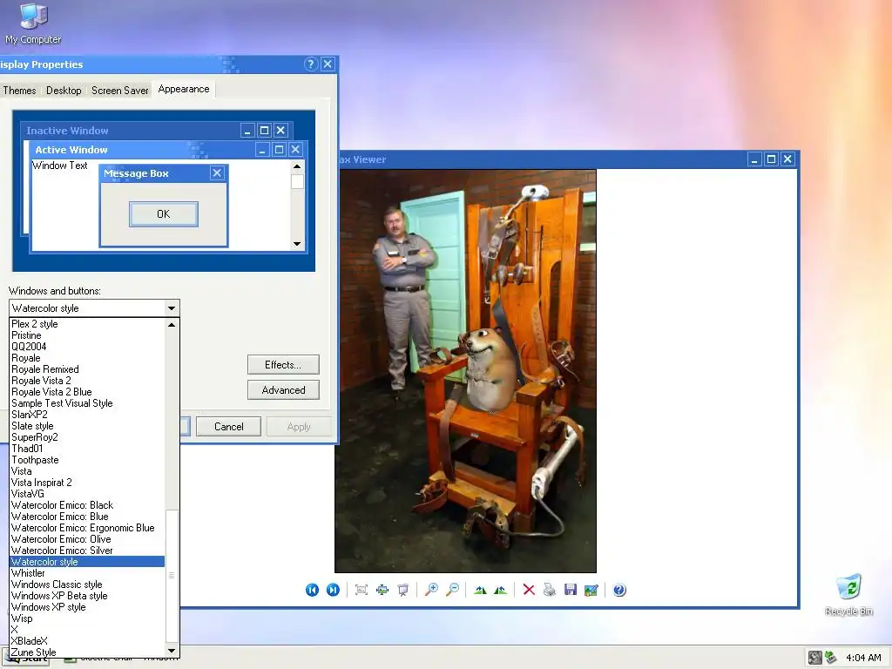
Task: Go to previous image in viewer
Action: [x=313, y=590]
